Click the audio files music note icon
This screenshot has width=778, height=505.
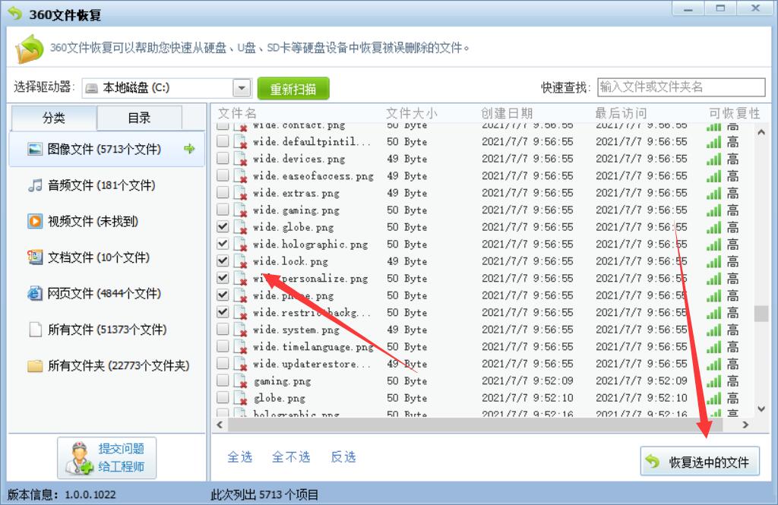point(35,185)
